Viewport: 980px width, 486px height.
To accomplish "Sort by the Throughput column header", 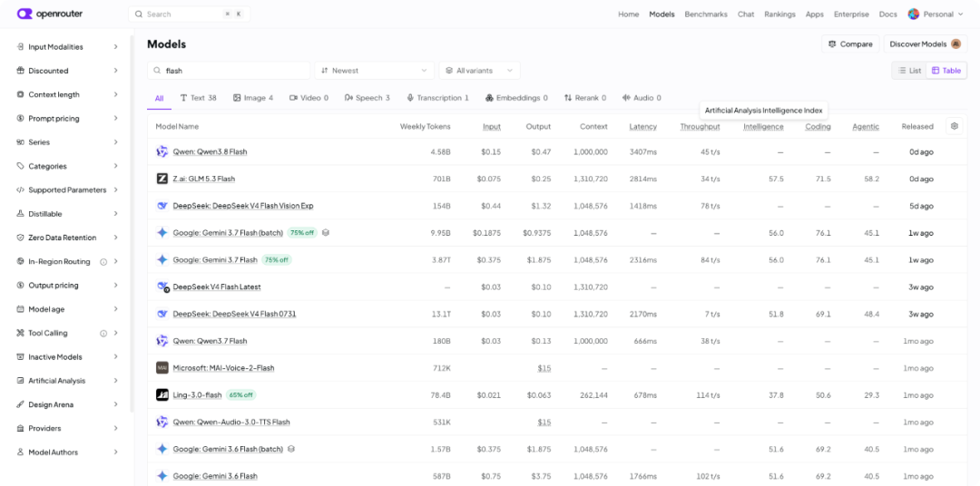I will 700,126.
